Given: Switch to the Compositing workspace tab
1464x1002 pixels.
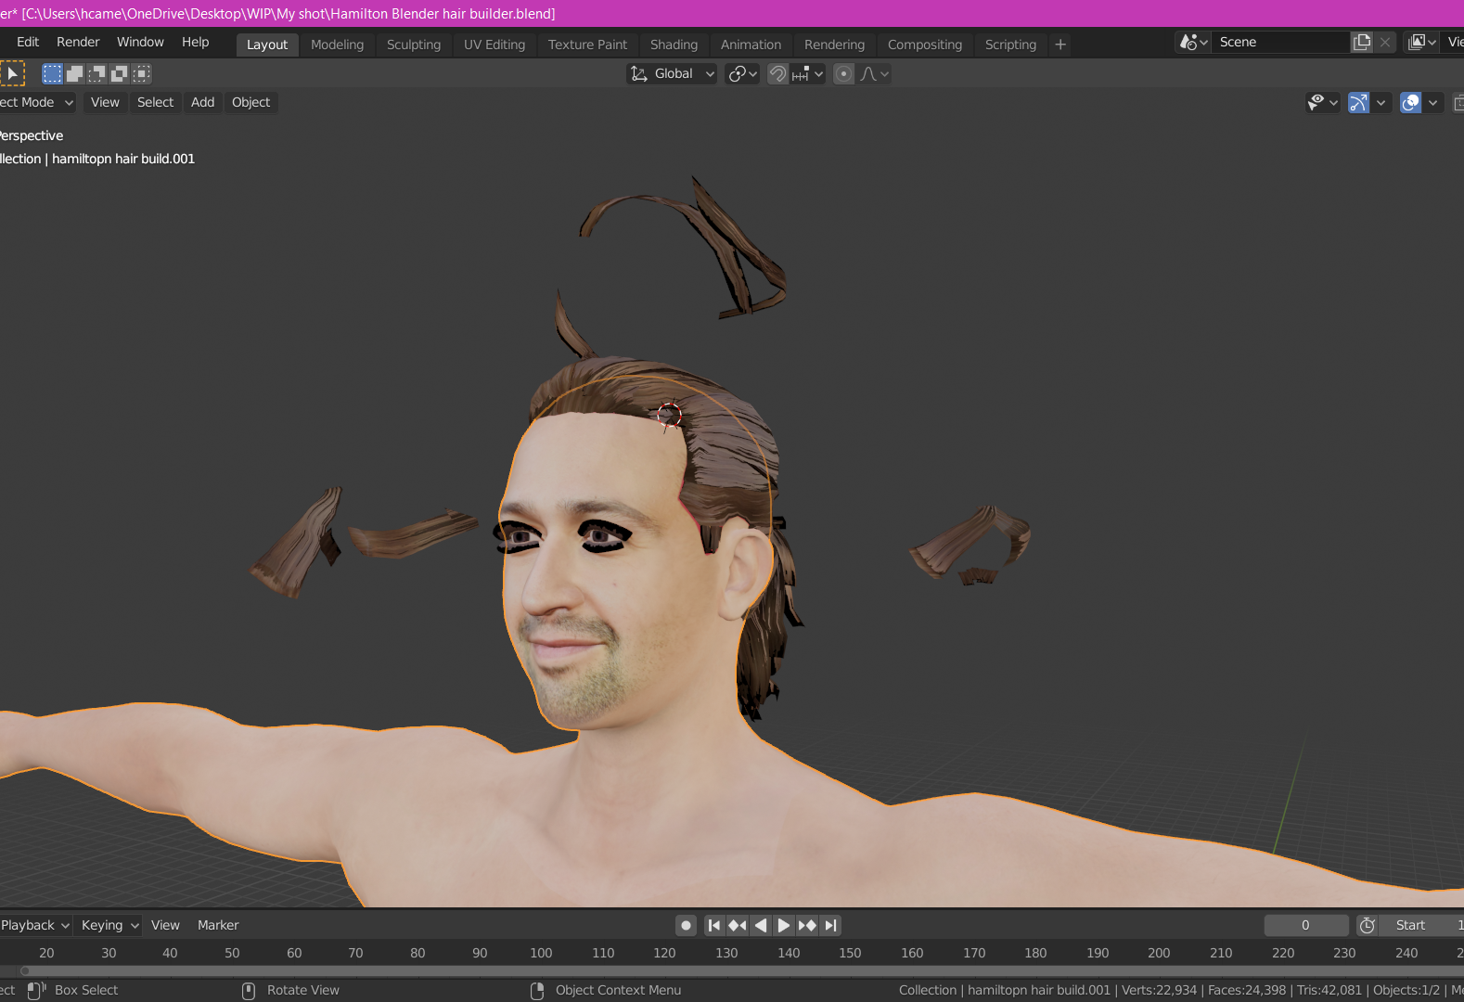Looking at the screenshot, I should tap(925, 45).
